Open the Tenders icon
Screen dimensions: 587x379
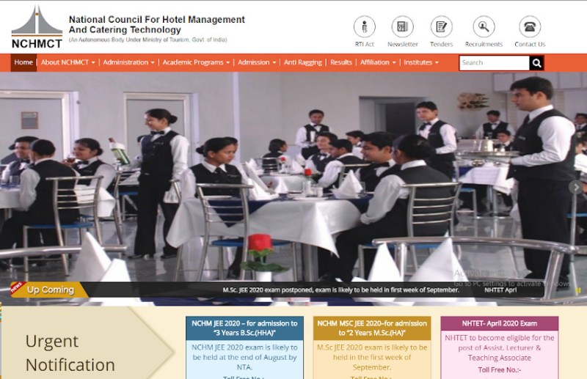442,26
